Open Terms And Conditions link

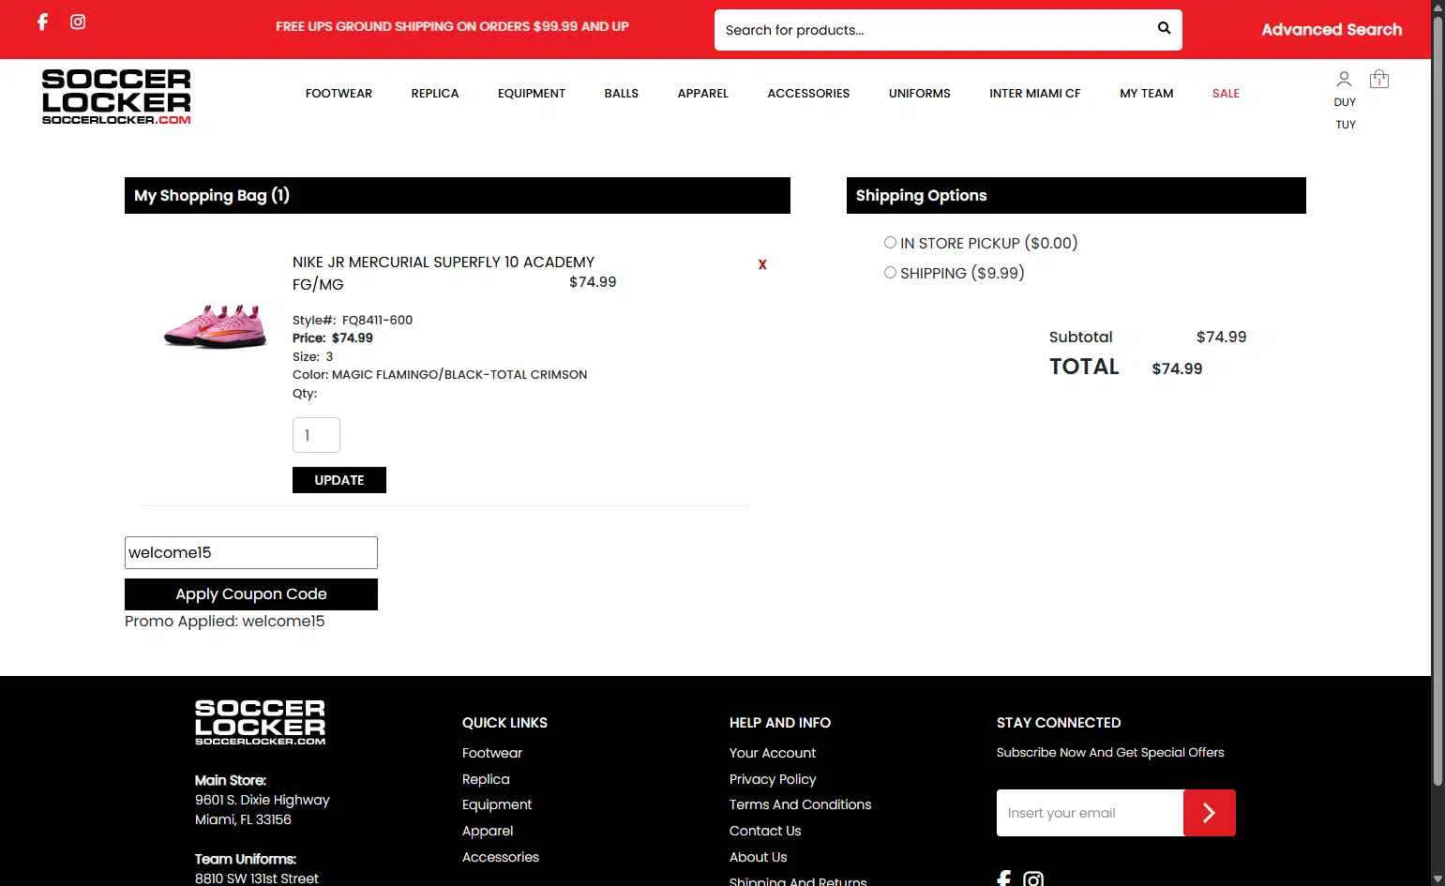tap(801, 804)
